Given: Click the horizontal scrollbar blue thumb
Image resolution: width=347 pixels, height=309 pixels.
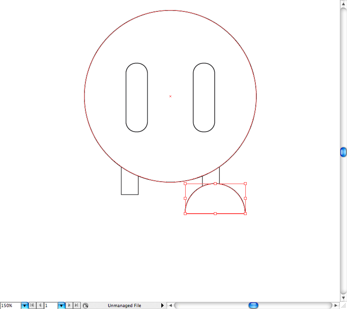Looking at the screenshot, I should (253, 305).
